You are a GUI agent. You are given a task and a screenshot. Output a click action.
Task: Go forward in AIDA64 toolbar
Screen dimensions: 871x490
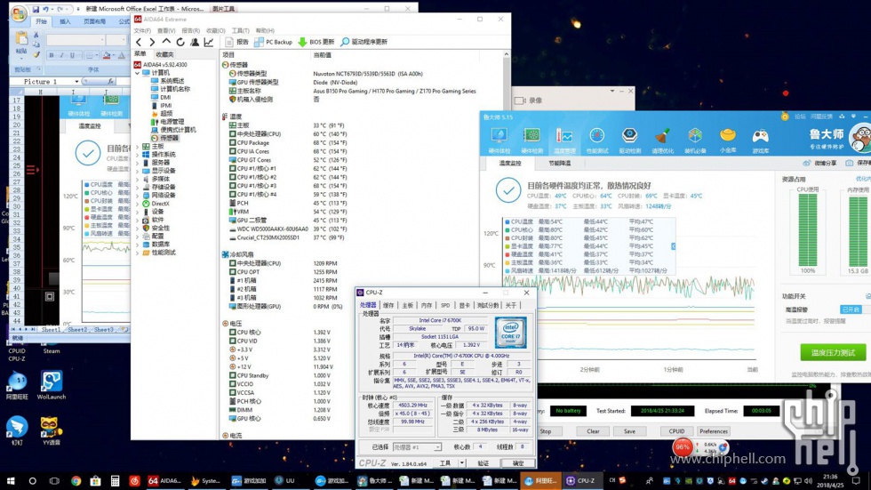click(x=152, y=42)
